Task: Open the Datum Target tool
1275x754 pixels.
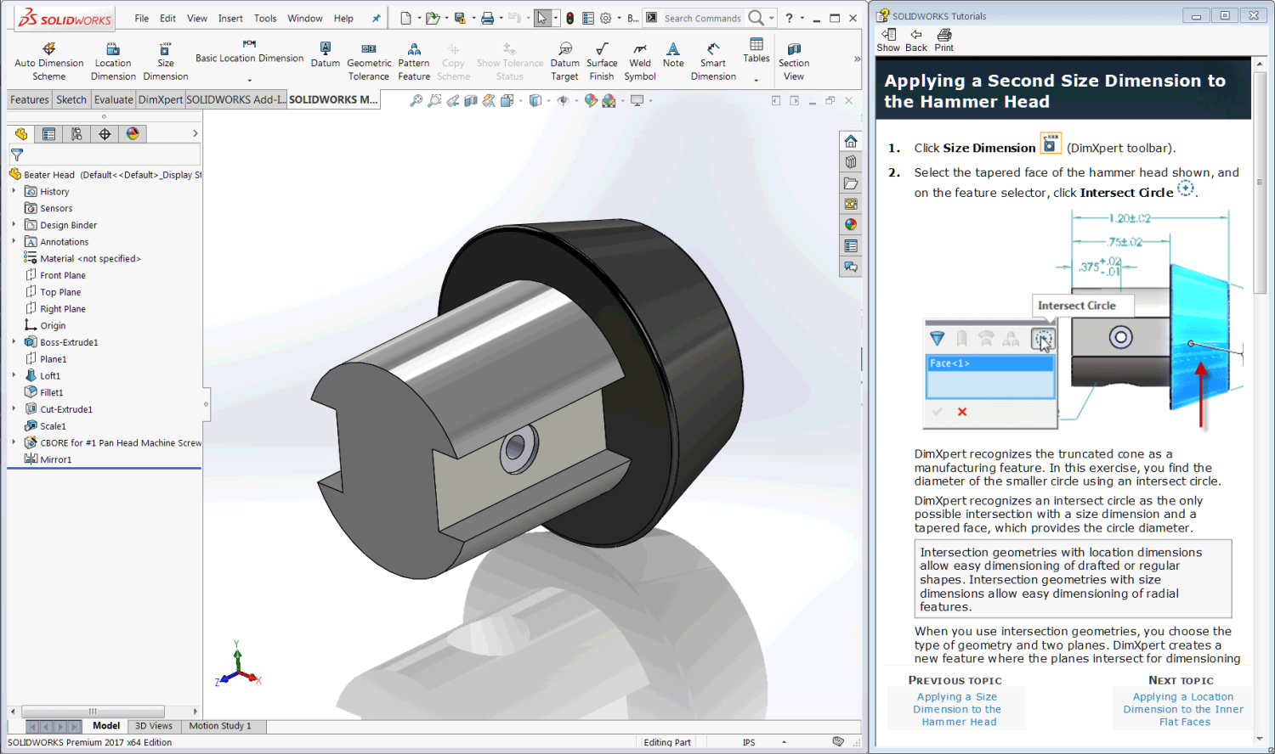Action: coord(564,62)
